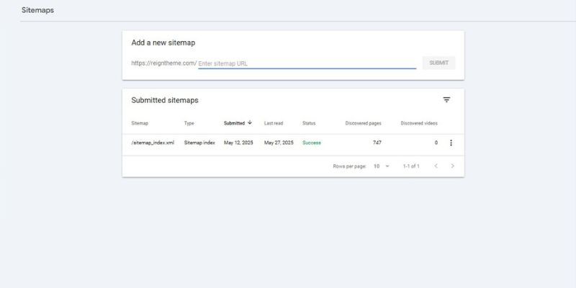The image size is (576, 288).
Task: Select the Sitemap index type cell
Action: pyautogui.click(x=199, y=143)
